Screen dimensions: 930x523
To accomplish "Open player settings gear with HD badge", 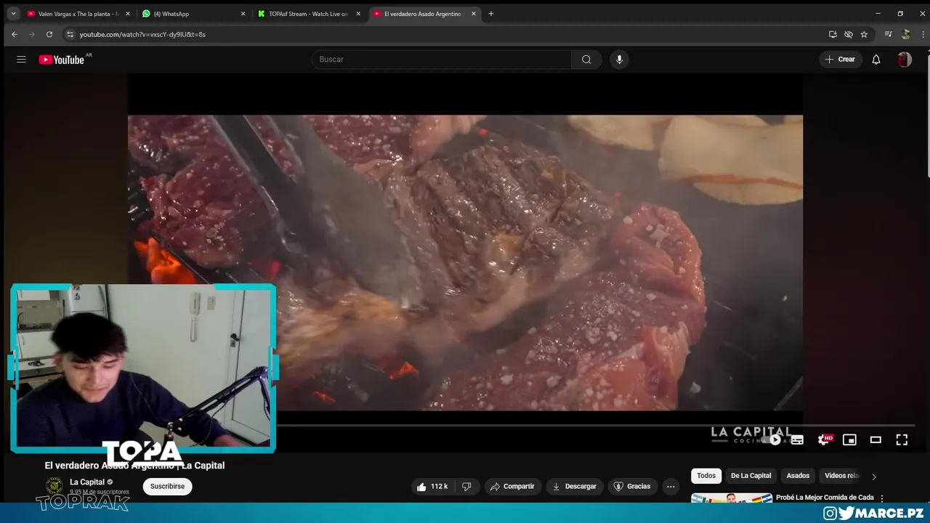I will pyautogui.click(x=825, y=439).
